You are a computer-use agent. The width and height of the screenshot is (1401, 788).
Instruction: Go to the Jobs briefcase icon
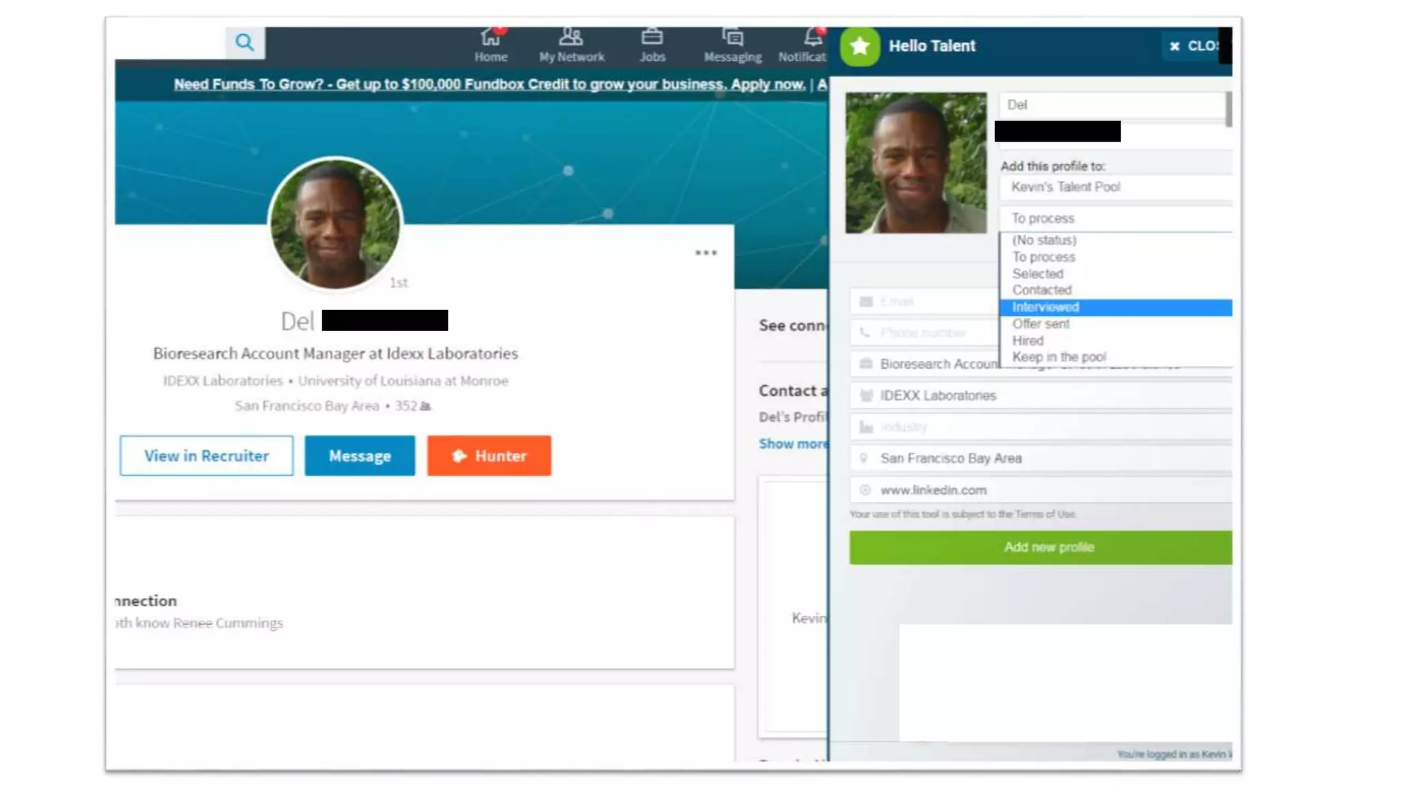[x=652, y=37]
